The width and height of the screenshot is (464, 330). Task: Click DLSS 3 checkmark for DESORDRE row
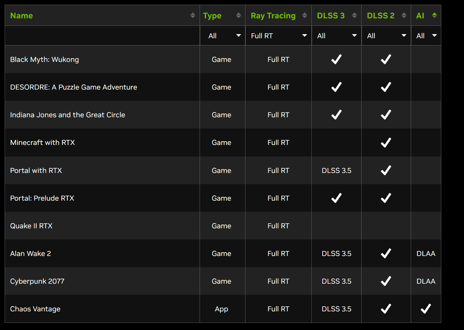pyautogui.click(x=336, y=87)
